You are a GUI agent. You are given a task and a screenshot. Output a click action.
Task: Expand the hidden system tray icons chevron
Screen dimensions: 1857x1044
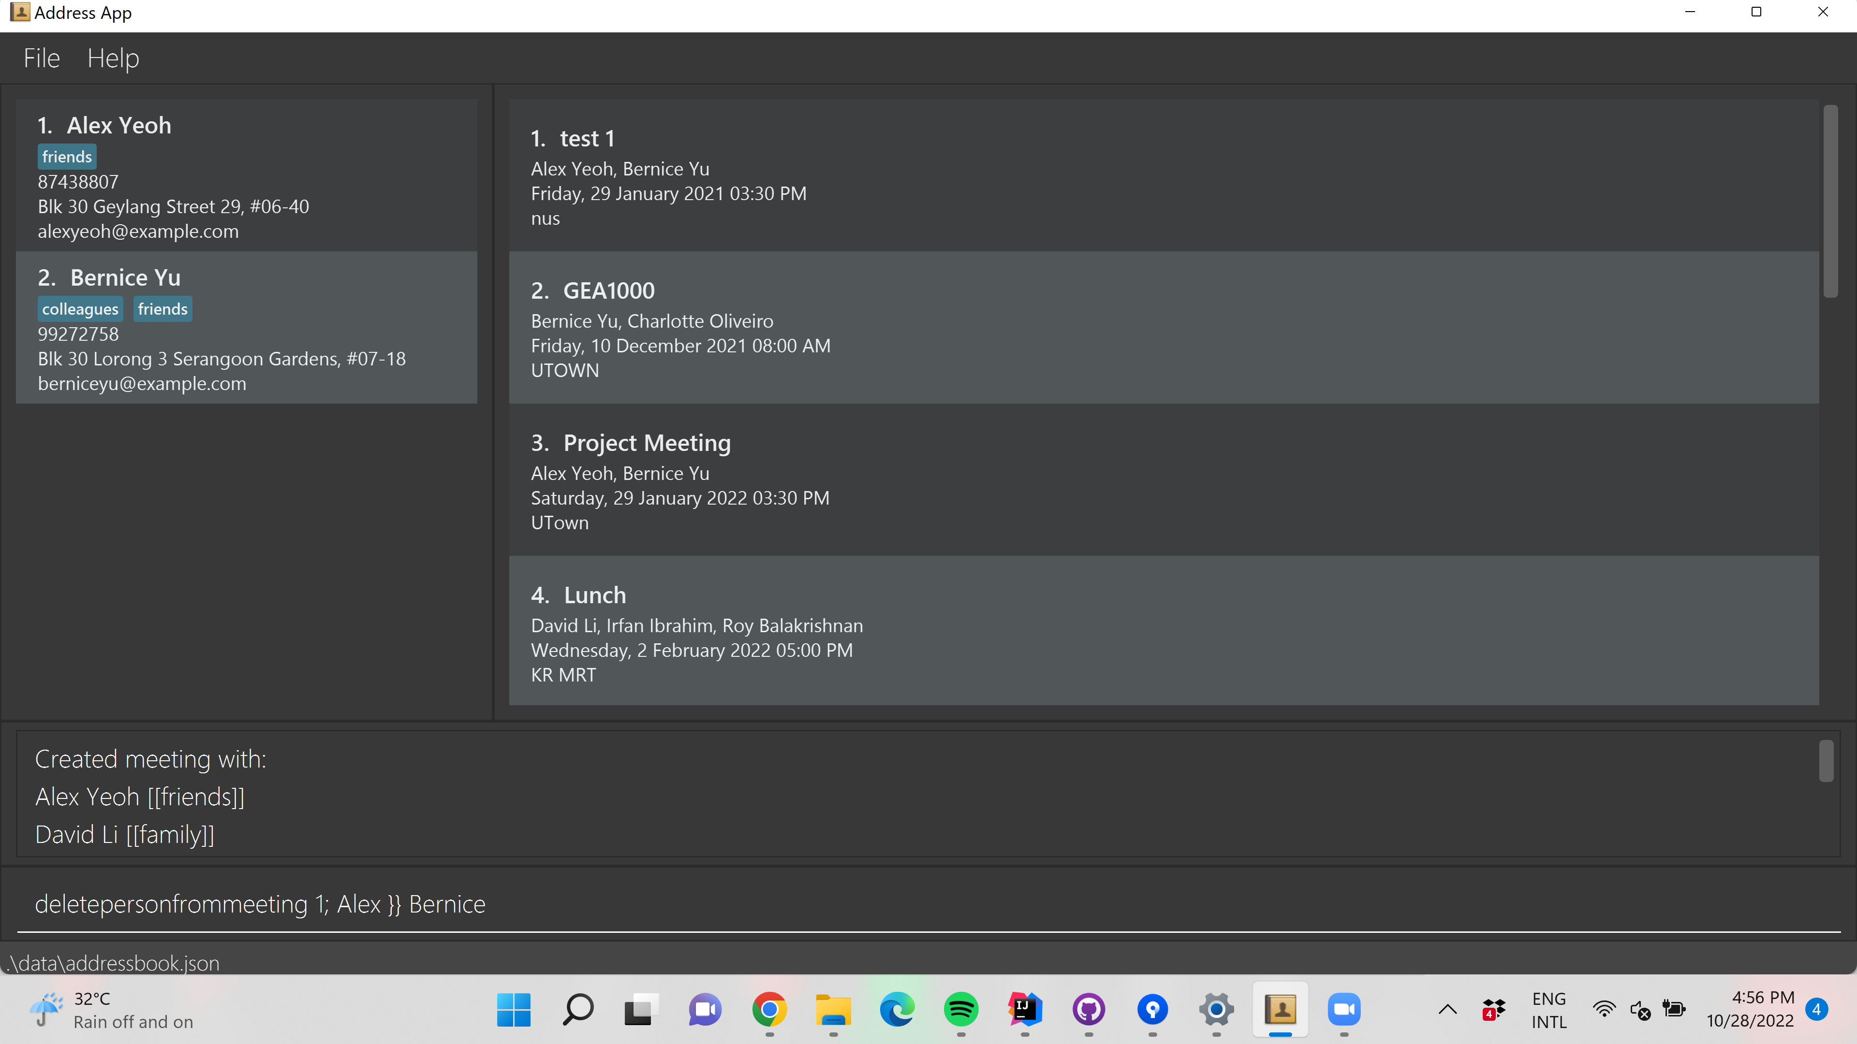(1447, 1009)
